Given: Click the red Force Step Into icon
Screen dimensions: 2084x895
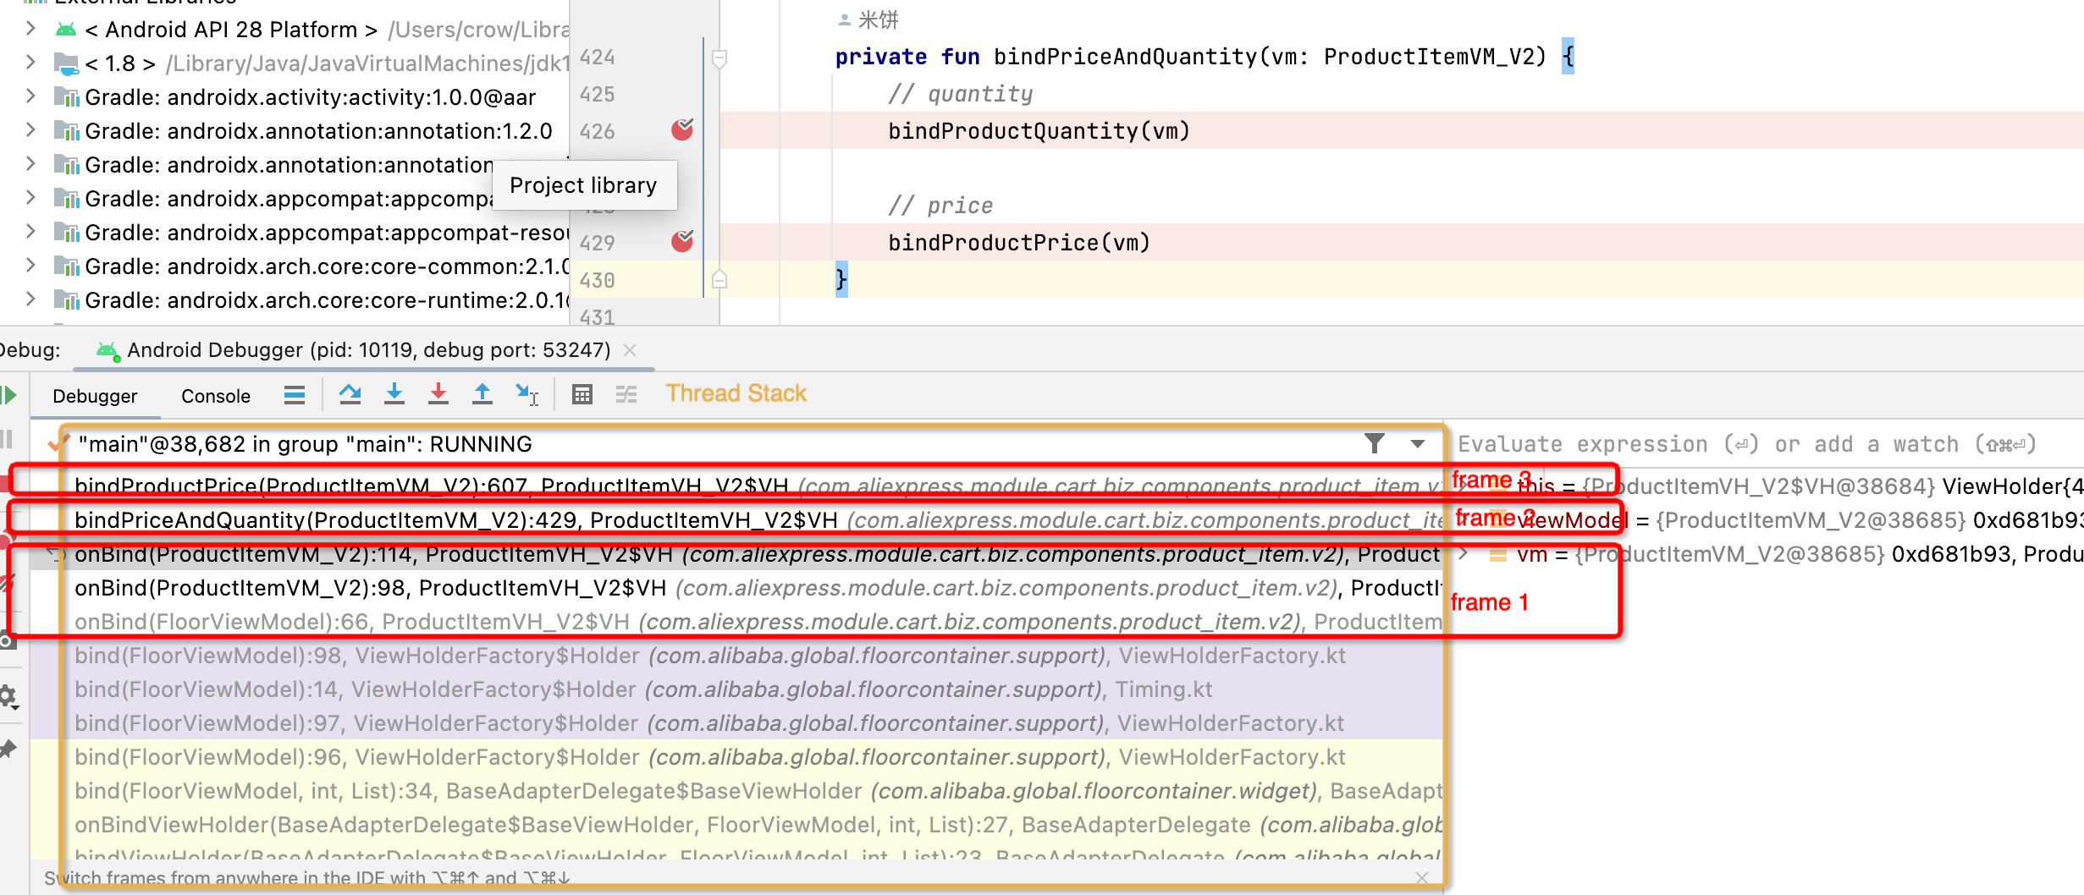Looking at the screenshot, I should pos(438,394).
